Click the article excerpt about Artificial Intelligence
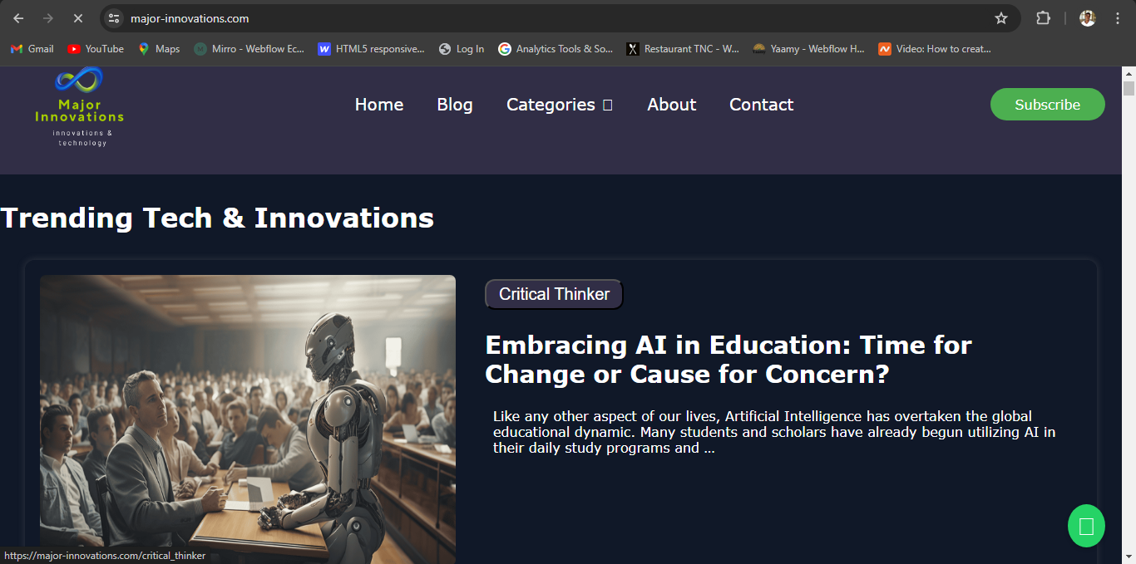 pos(774,432)
